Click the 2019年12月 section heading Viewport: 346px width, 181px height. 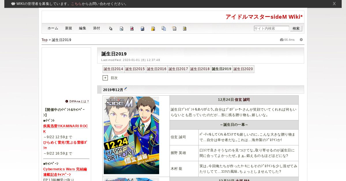click(113, 90)
